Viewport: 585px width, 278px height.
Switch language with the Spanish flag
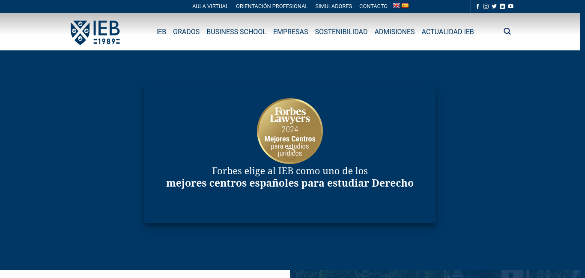click(x=405, y=6)
